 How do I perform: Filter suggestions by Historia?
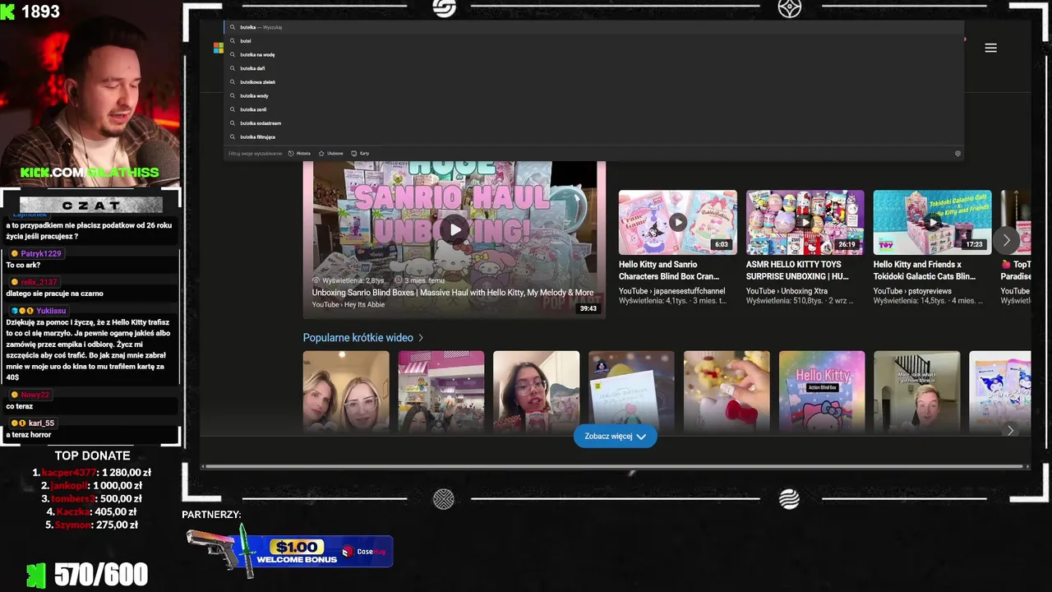[x=299, y=154]
